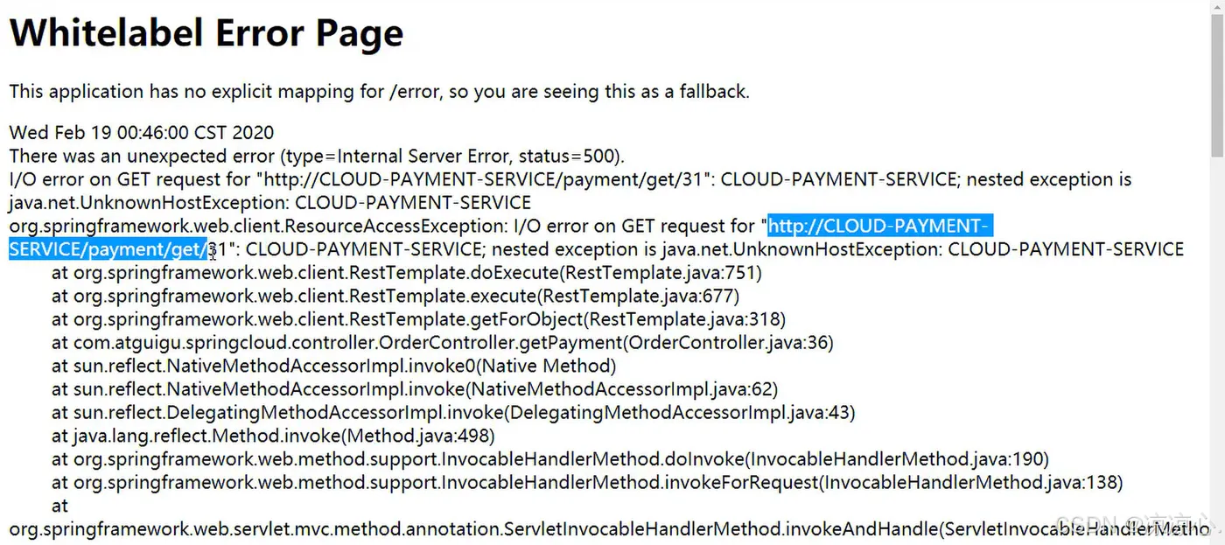This screenshot has width=1225, height=545.
Task: Click the 'no explicit mapping for /error' sentence
Action: pos(379,92)
